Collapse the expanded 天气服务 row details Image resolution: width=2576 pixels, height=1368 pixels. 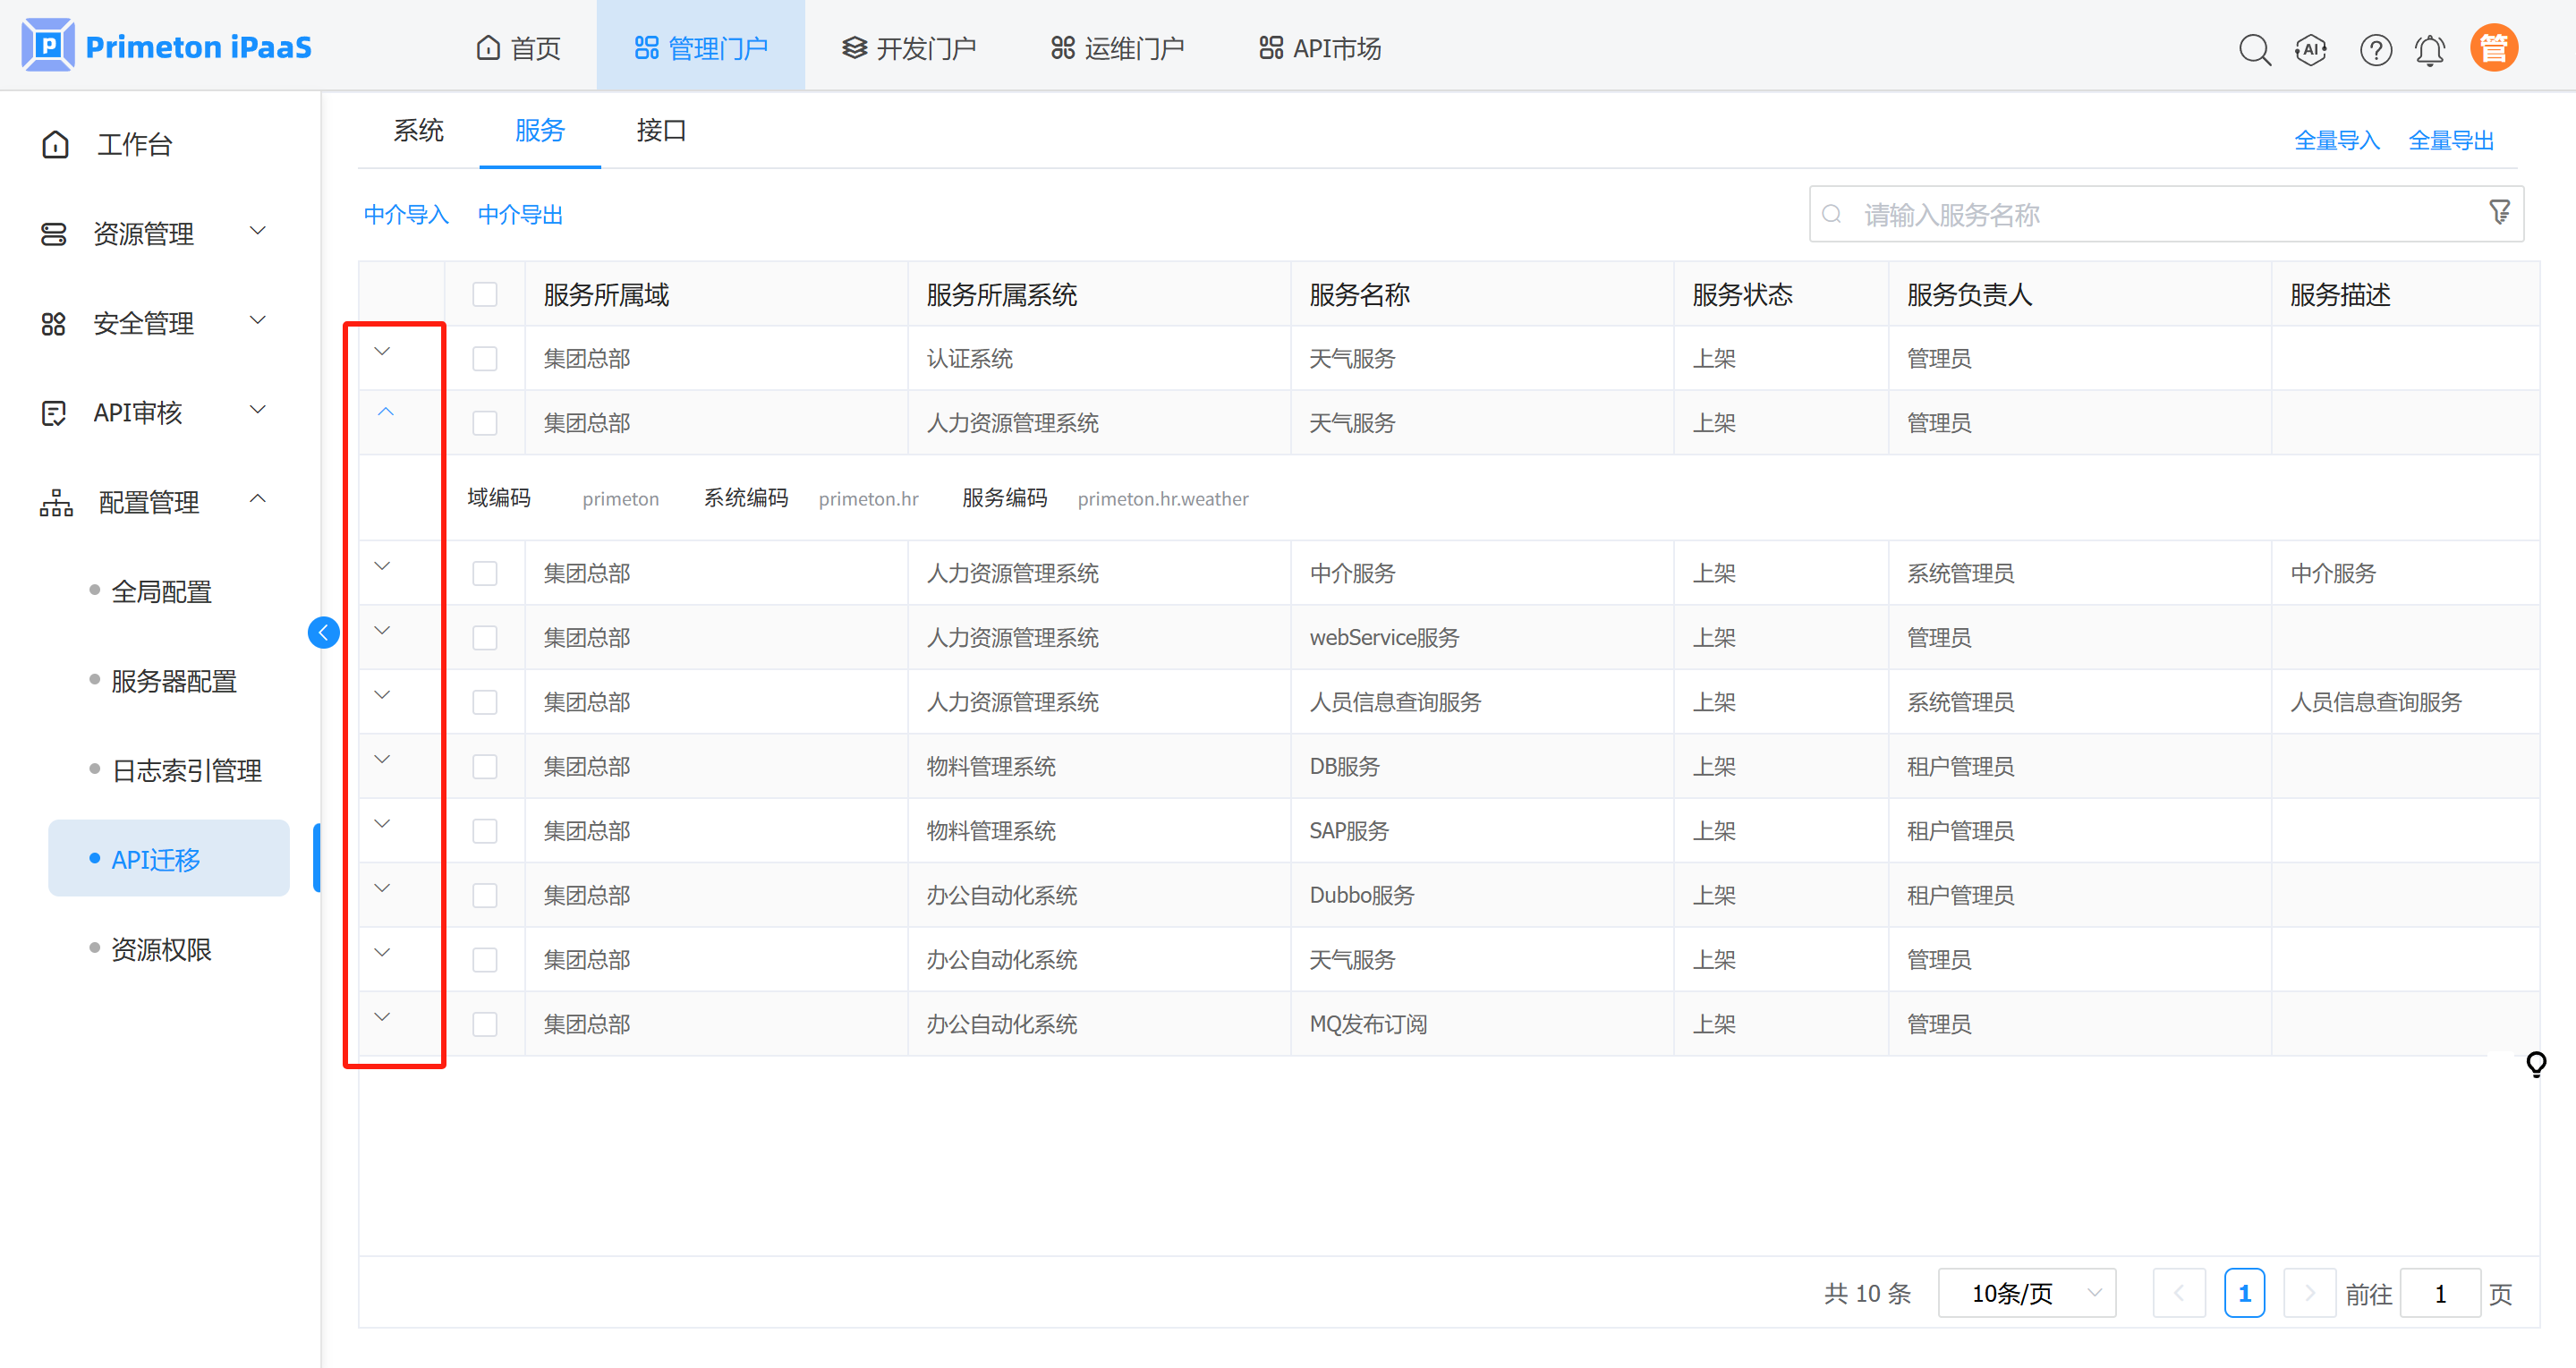coord(385,412)
